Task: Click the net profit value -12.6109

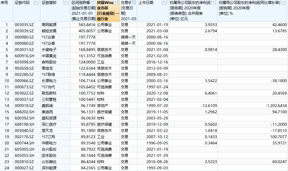Action: pyautogui.click(x=209, y=106)
